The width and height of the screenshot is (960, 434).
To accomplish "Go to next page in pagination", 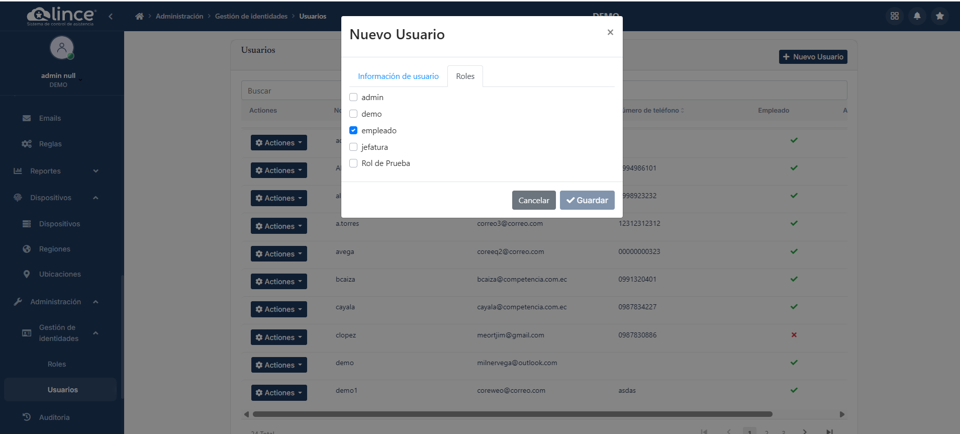I will pos(805,431).
